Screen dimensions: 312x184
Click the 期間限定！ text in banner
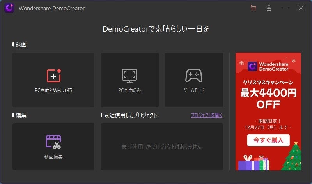click(x=269, y=121)
